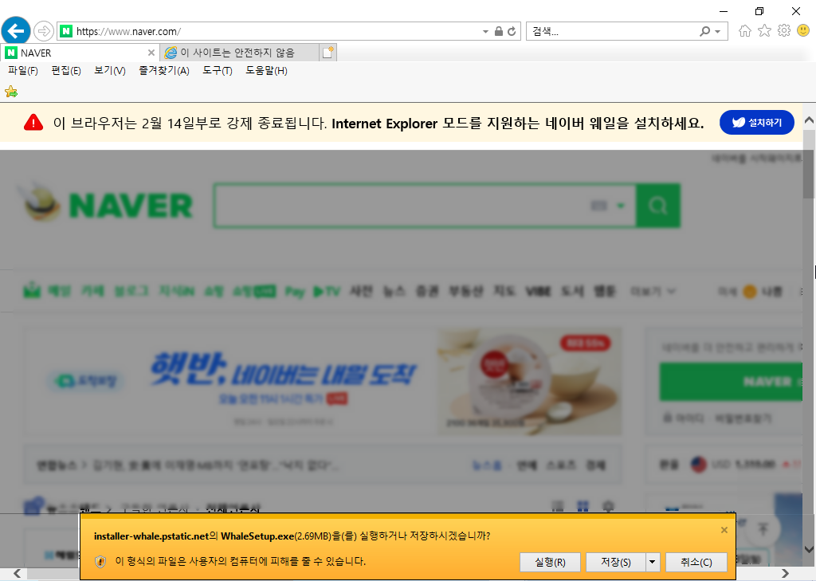This screenshot has height=581, width=816.
Task: Open the 도구(T) menu
Action: [x=218, y=70]
